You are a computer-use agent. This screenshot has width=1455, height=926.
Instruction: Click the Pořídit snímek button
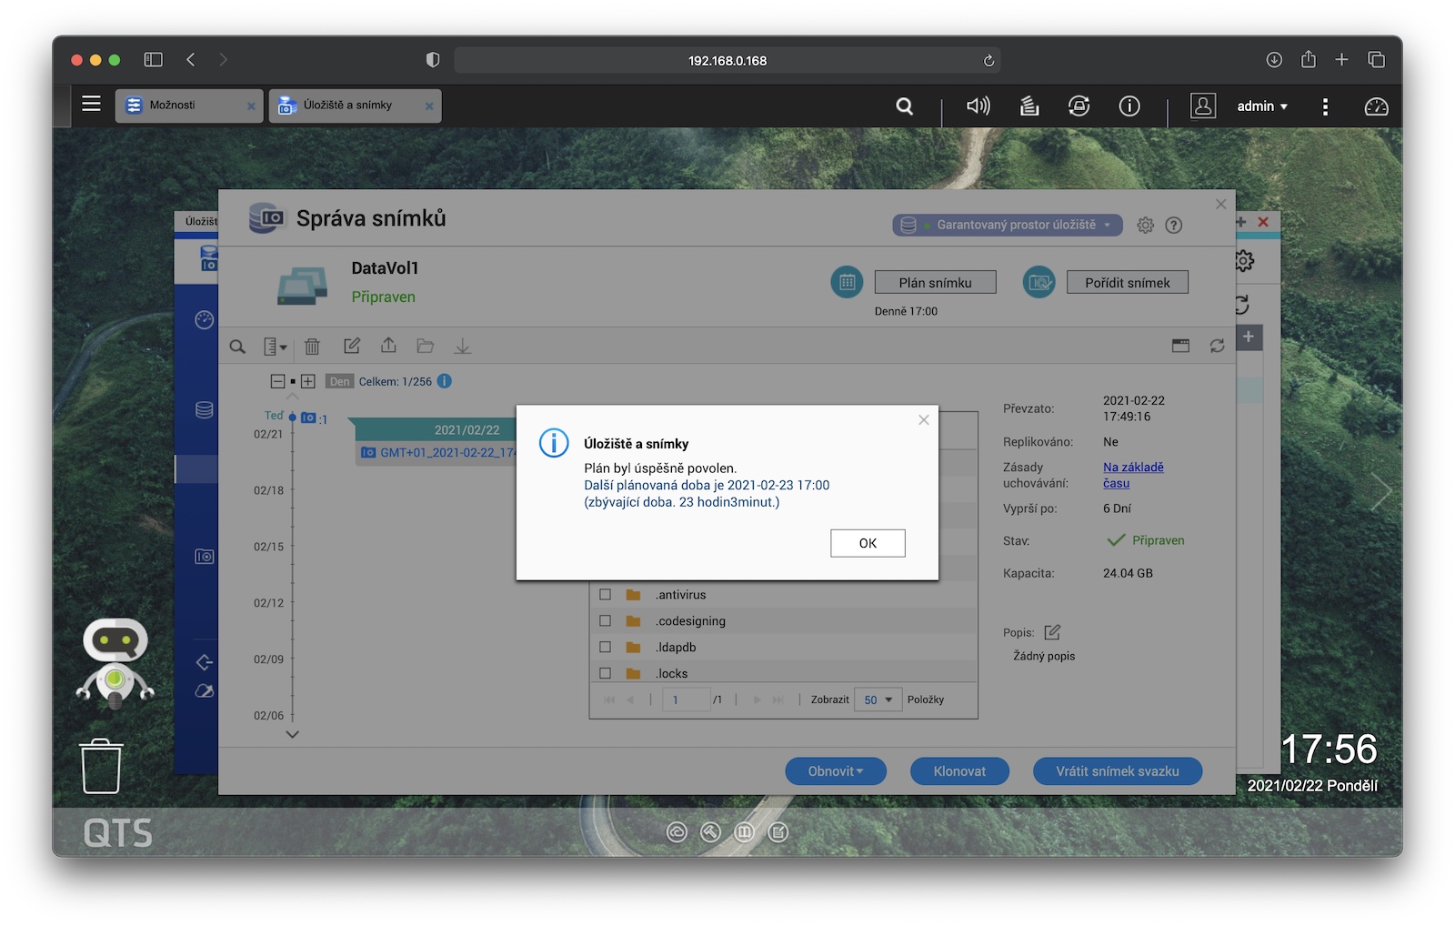pyautogui.click(x=1128, y=283)
